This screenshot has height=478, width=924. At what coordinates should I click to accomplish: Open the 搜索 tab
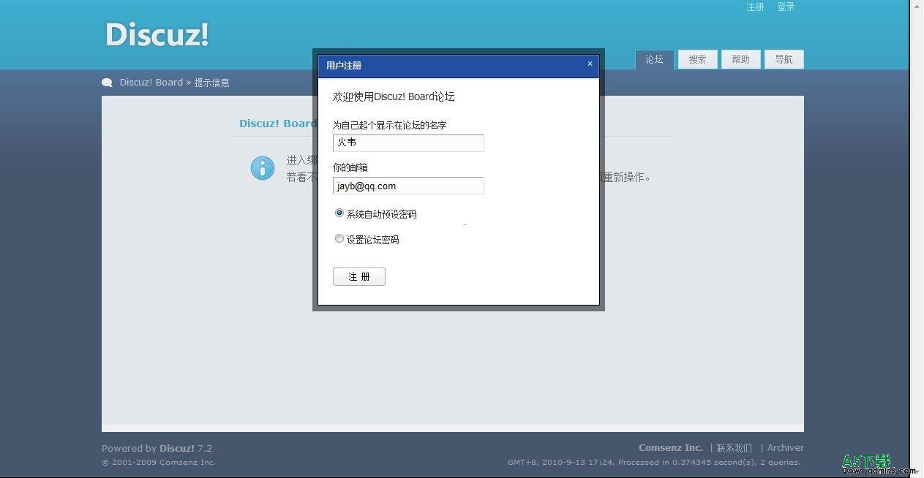click(x=697, y=59)
